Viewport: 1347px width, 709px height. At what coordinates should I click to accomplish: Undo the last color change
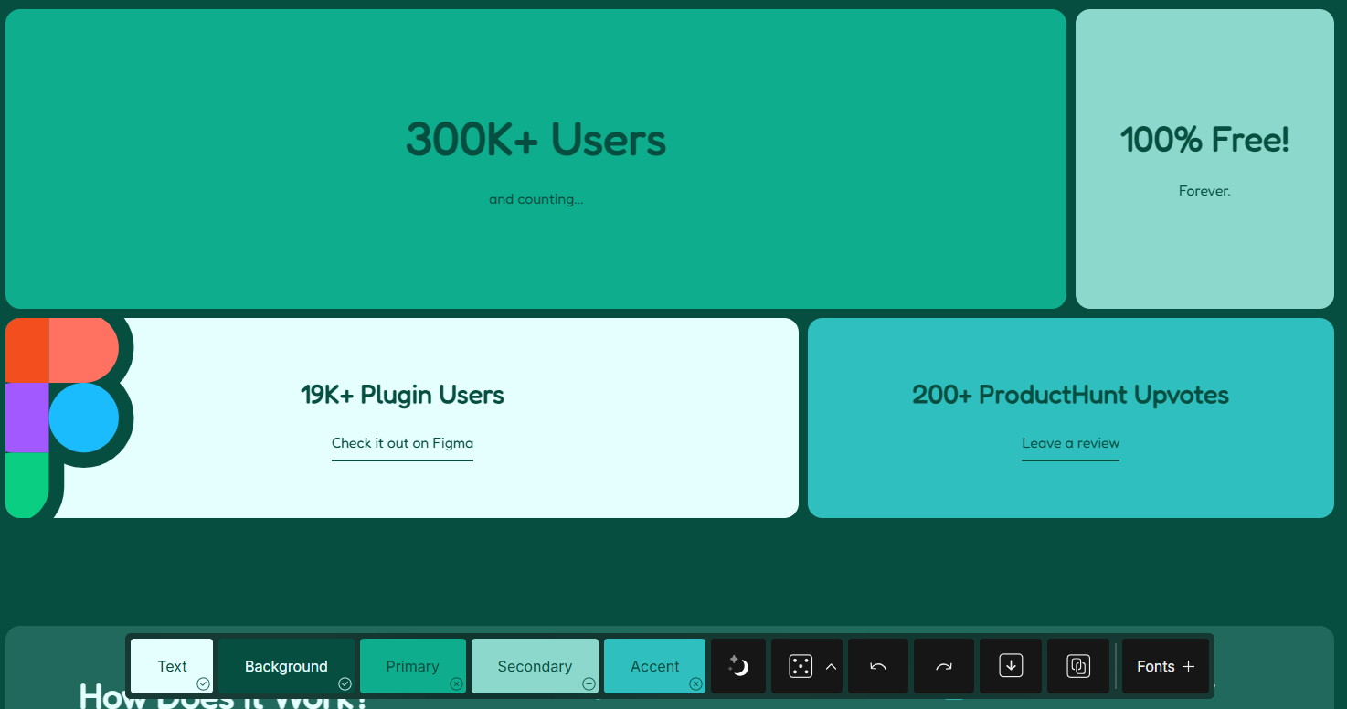pos(878,666)
